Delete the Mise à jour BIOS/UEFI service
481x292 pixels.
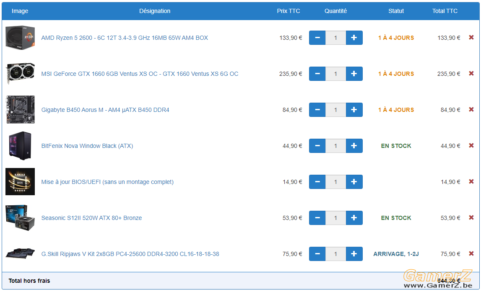point(471,181)
